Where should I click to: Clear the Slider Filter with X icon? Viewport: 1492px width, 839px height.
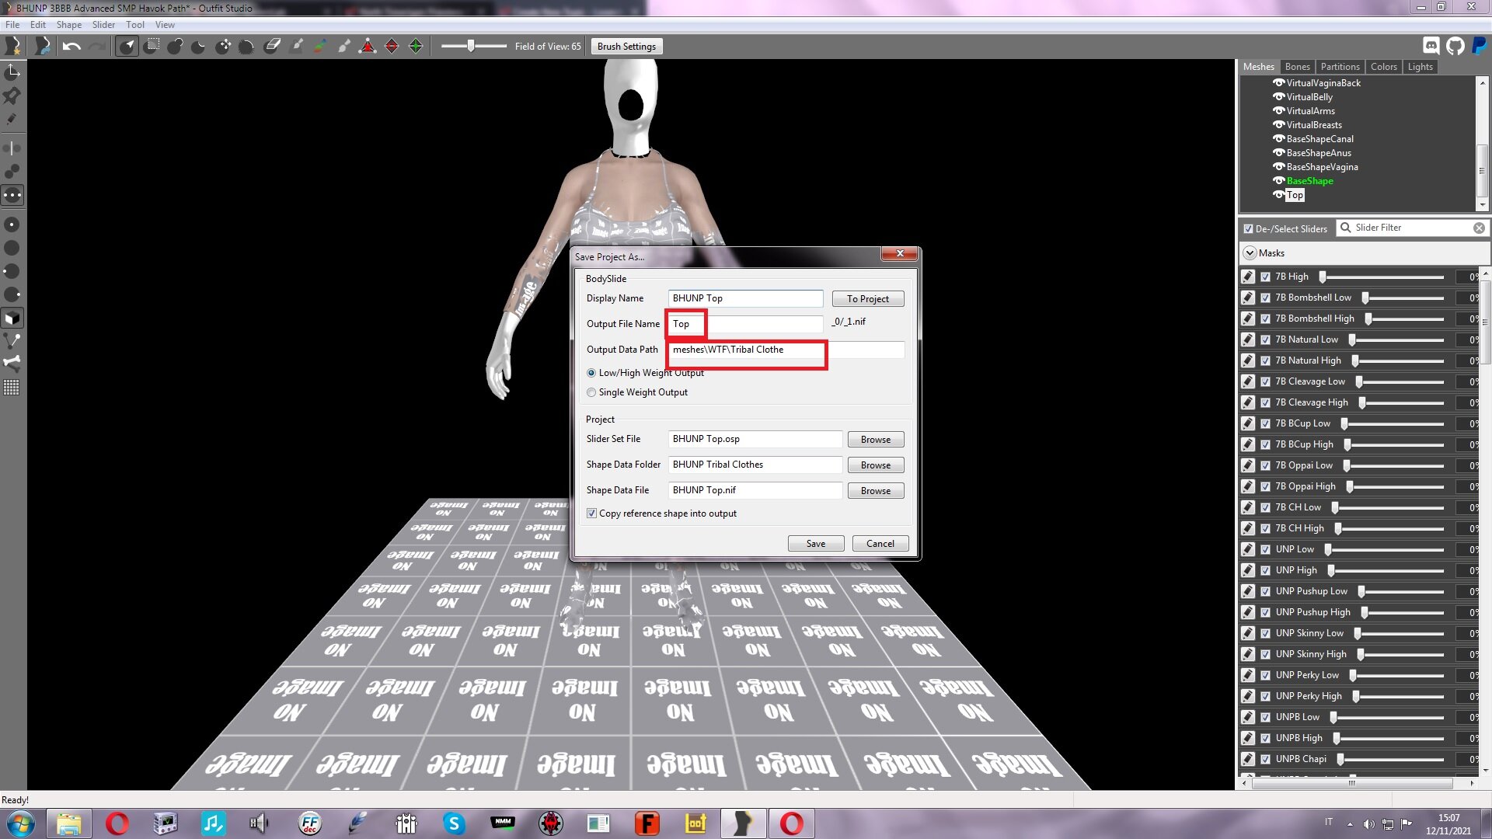1479,228
